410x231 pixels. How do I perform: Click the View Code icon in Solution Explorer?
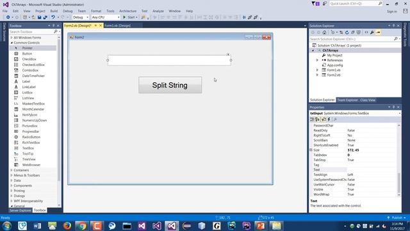point(366,33)
